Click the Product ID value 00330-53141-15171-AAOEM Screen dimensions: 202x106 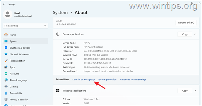coord(97,63)
